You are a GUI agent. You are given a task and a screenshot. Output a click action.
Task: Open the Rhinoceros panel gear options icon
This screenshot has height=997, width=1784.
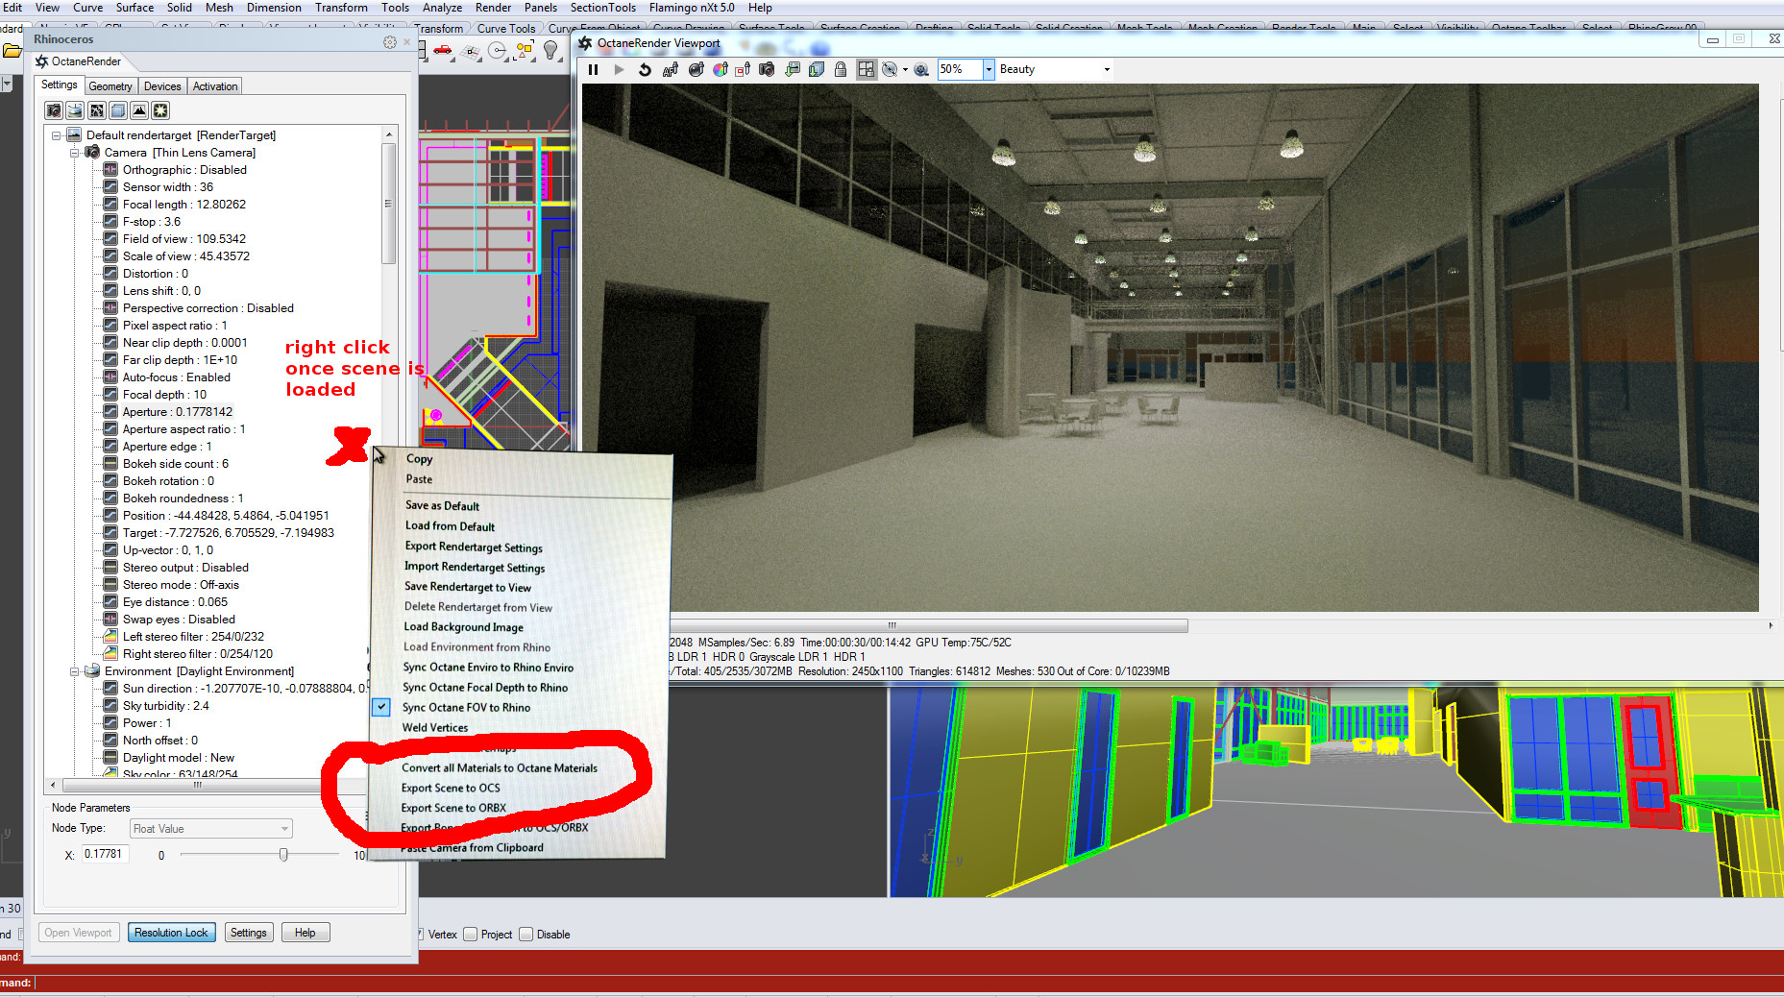click(389, 42)
